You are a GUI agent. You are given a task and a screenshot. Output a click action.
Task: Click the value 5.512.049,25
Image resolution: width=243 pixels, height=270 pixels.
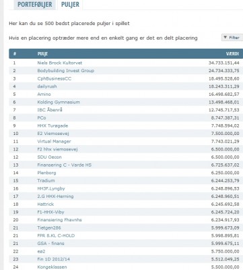225,259
